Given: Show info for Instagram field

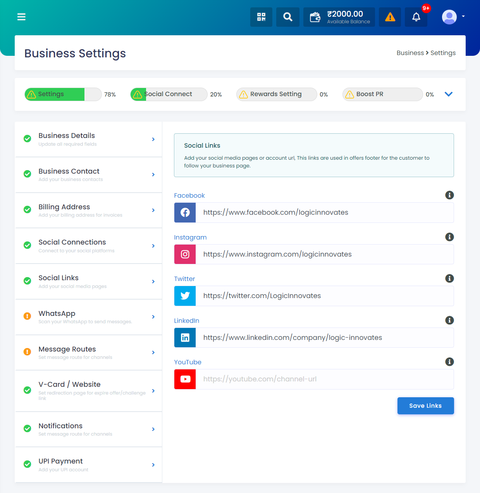Looking at the screenshot, I should click(449, 237).
